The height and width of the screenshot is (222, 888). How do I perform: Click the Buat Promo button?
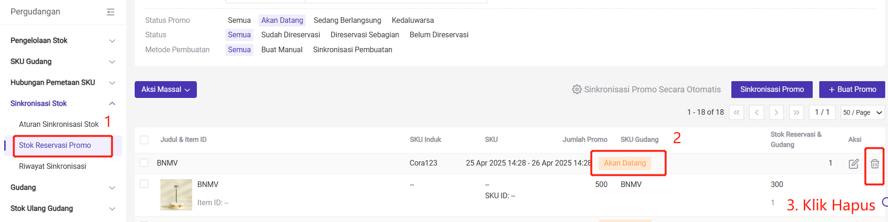[x=852, y=90]
